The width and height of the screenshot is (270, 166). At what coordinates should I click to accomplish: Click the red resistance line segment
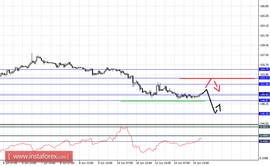pos(217,78)
